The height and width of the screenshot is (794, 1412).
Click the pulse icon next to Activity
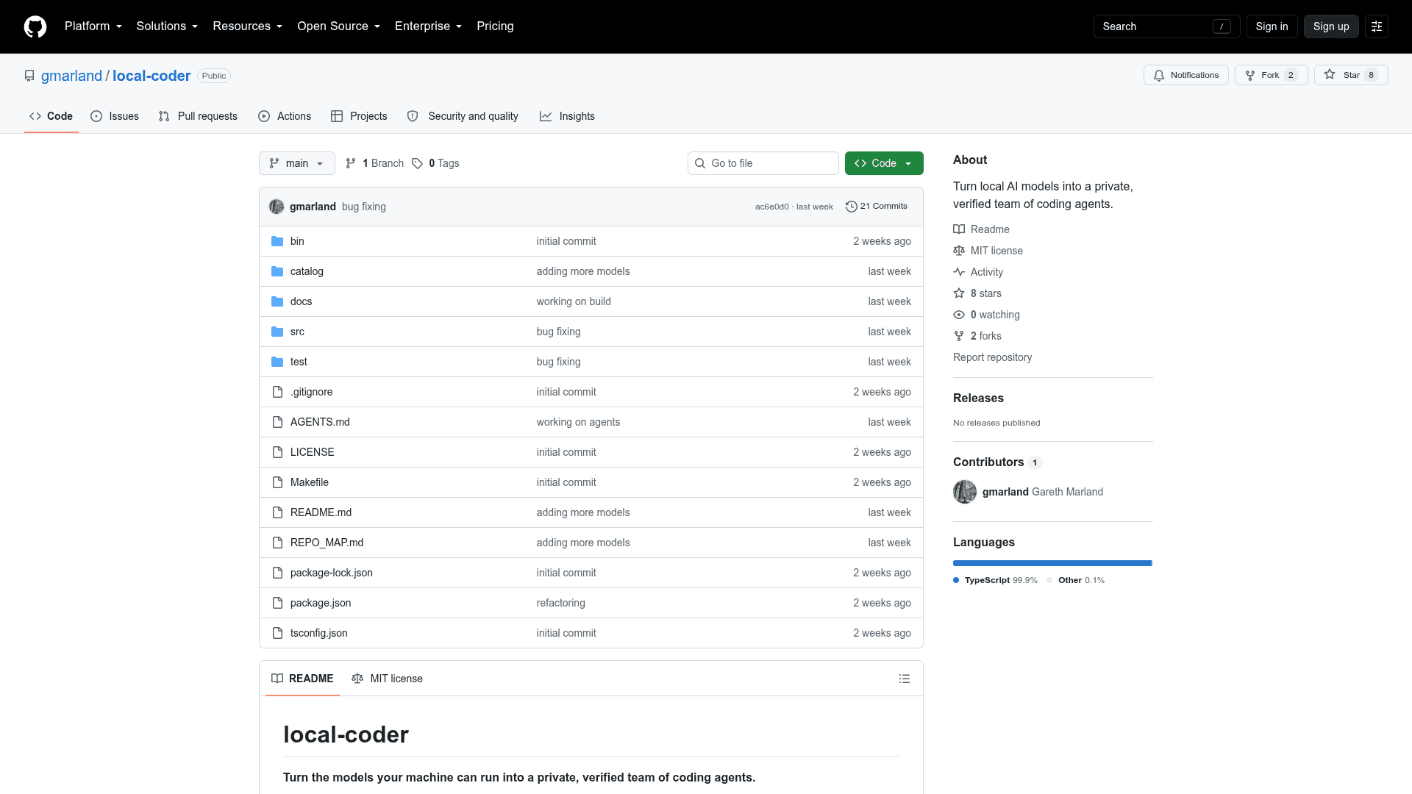click(x=959, y=272)
